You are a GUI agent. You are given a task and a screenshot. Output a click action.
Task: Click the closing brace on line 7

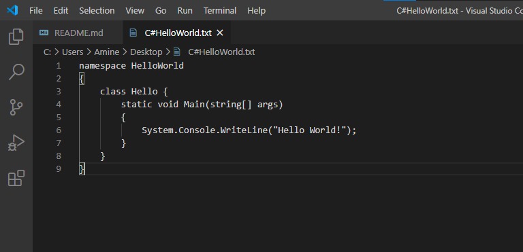(123, 143)
